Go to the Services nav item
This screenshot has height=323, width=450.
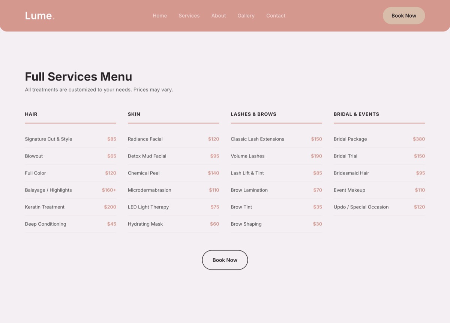tap(189, 16)
